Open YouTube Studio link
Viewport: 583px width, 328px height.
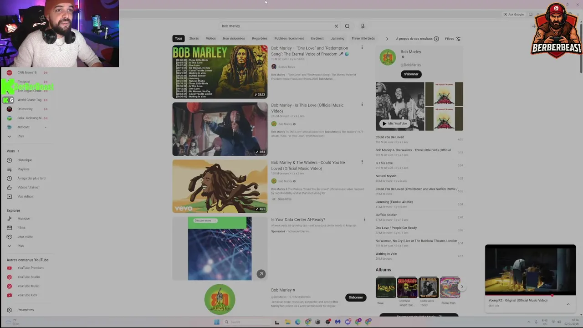29,277
